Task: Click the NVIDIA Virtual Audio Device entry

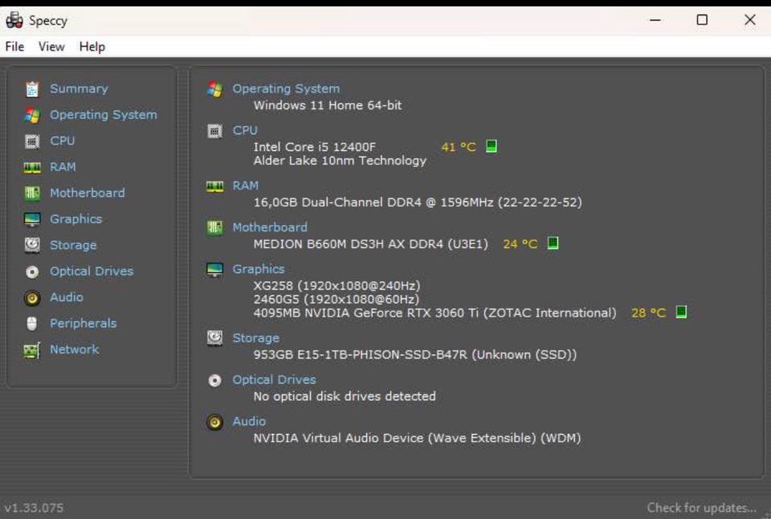Action: click(x=417, y=439)
